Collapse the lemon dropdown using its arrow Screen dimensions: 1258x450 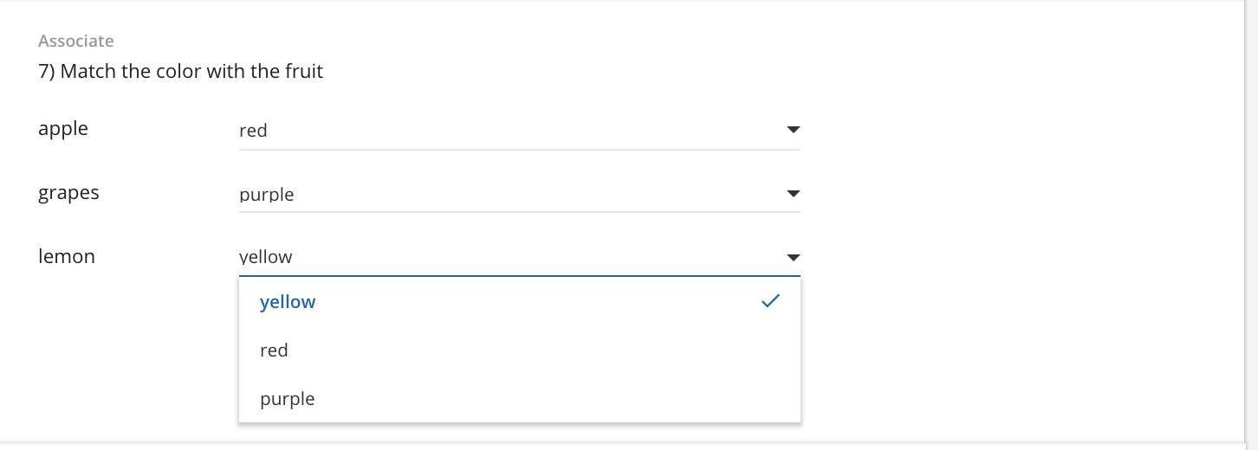tap(792, 257)
